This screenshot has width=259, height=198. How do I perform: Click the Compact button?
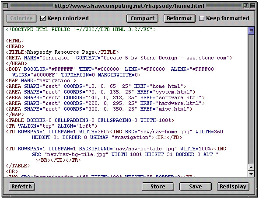coord(142,18)
